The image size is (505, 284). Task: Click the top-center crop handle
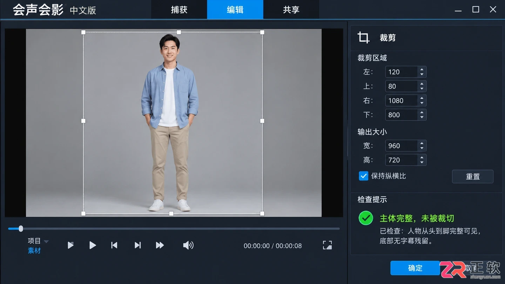[179, 32]
